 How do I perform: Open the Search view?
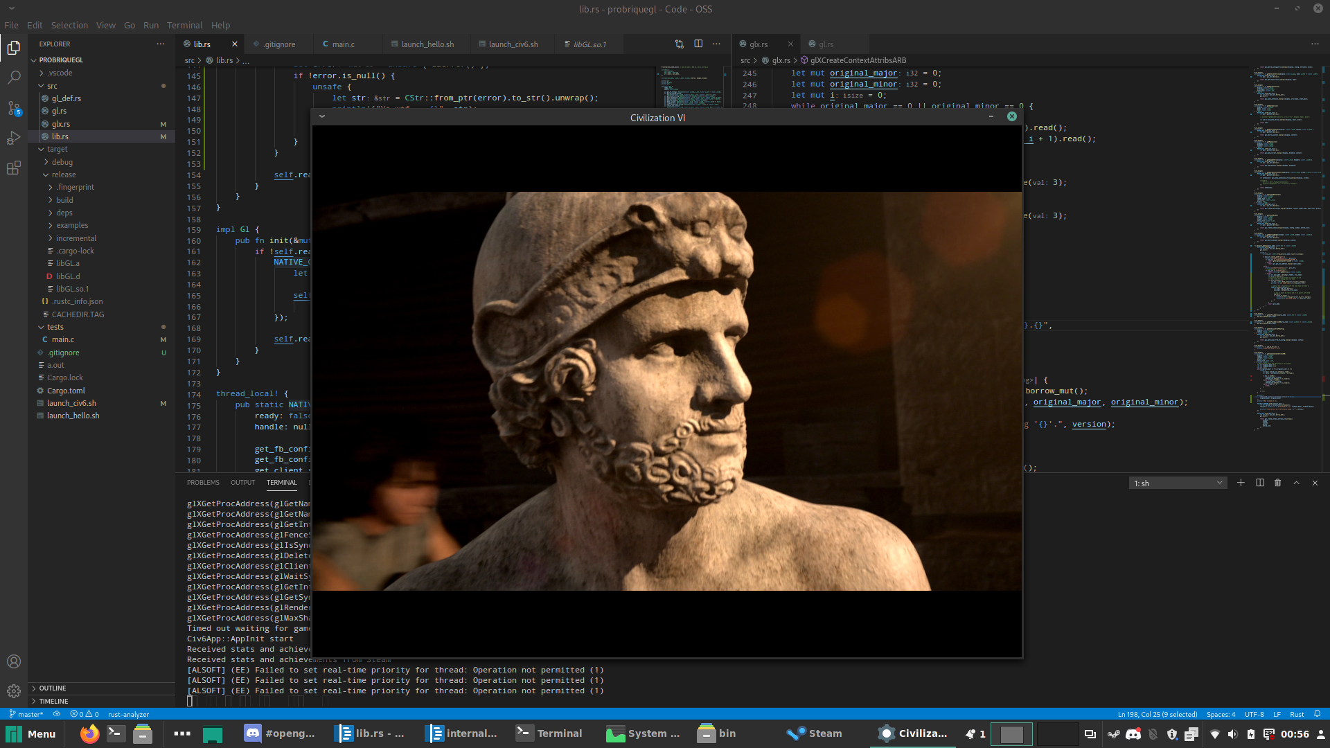pyautogui.click(x=14, y=78)
